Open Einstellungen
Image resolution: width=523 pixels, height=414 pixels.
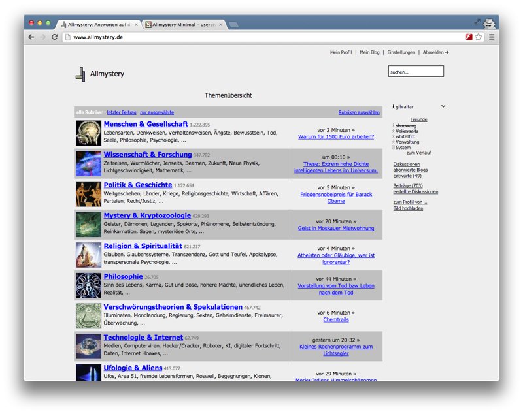coord(401,52)
